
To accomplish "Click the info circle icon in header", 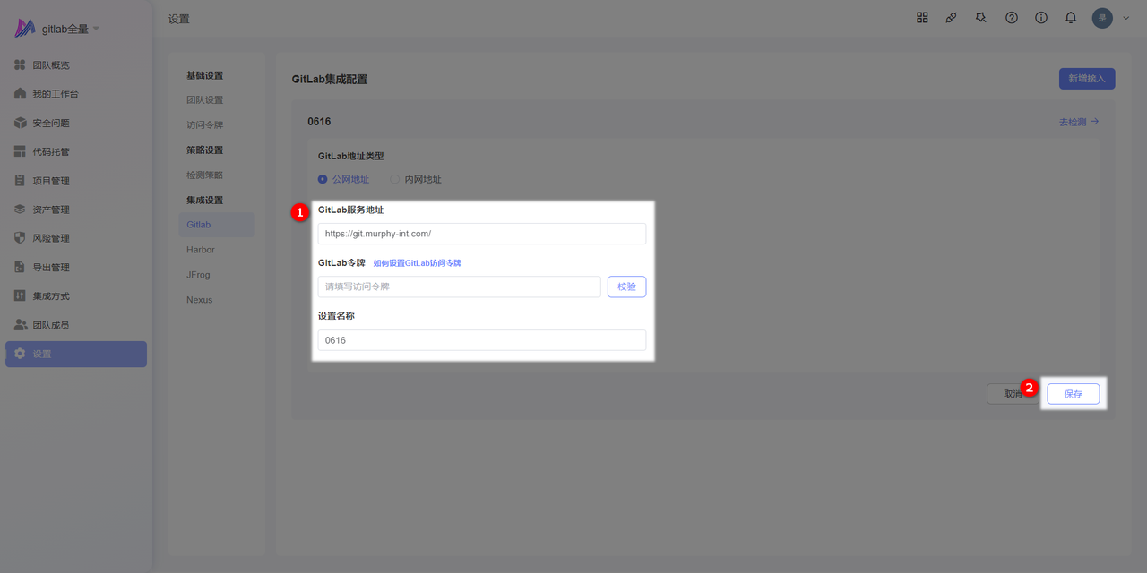I will (x=1041, y=18).
